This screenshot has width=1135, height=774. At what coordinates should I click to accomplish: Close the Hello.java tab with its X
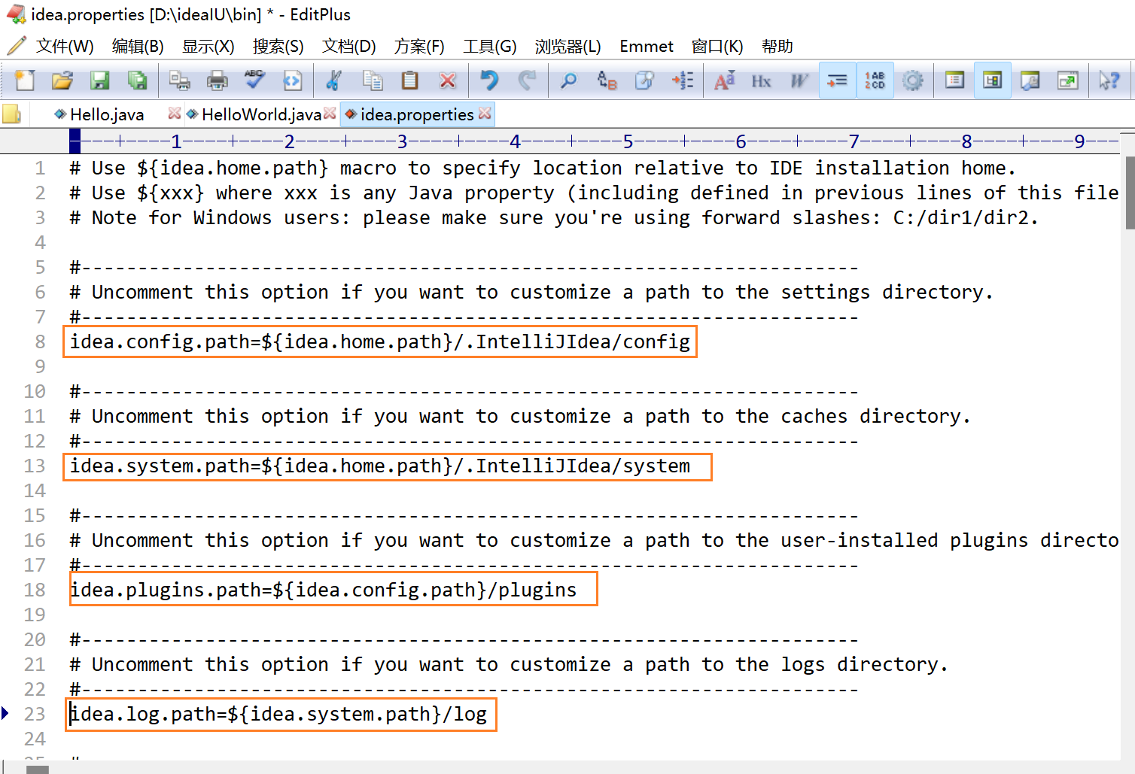point(174,114)
